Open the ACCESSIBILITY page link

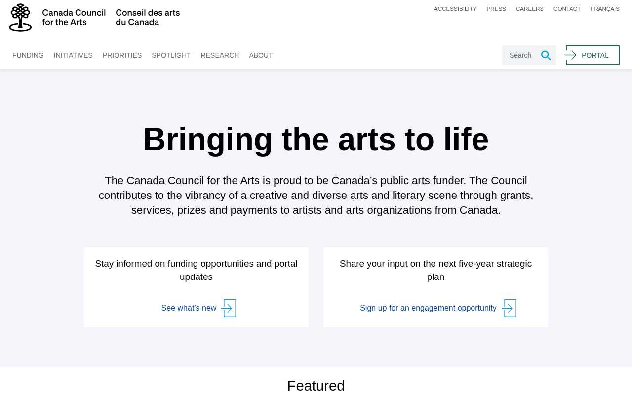tap(455, 9)
